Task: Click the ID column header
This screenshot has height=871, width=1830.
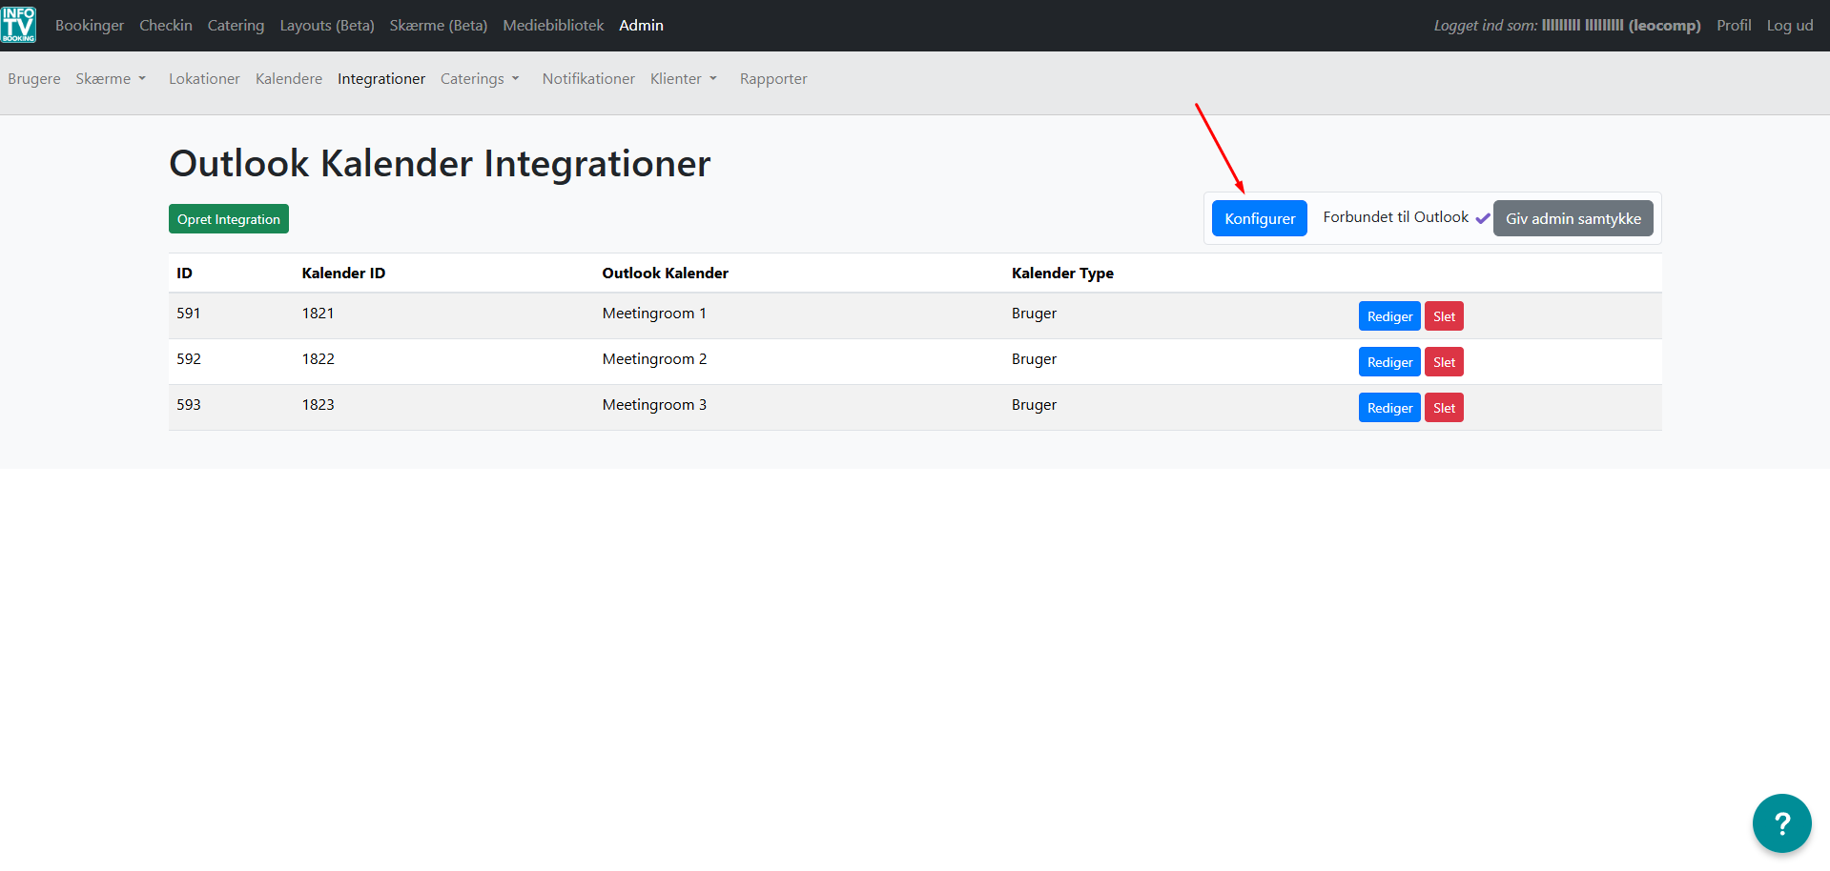Action: [x=184, y=273]
